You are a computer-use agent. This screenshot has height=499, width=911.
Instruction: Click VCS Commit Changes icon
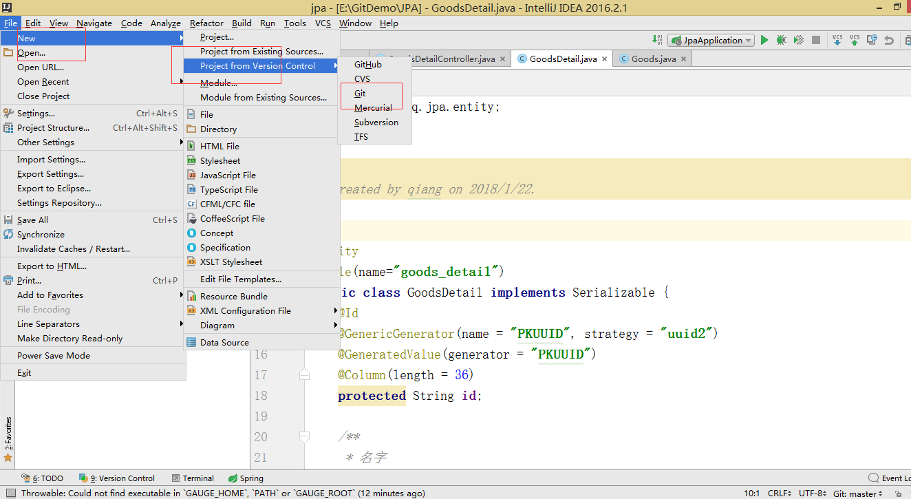855,41
